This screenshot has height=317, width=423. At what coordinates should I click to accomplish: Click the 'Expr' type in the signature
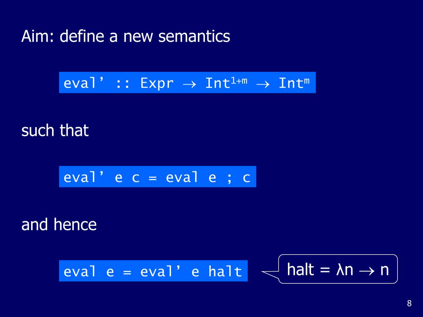[157, 83]
